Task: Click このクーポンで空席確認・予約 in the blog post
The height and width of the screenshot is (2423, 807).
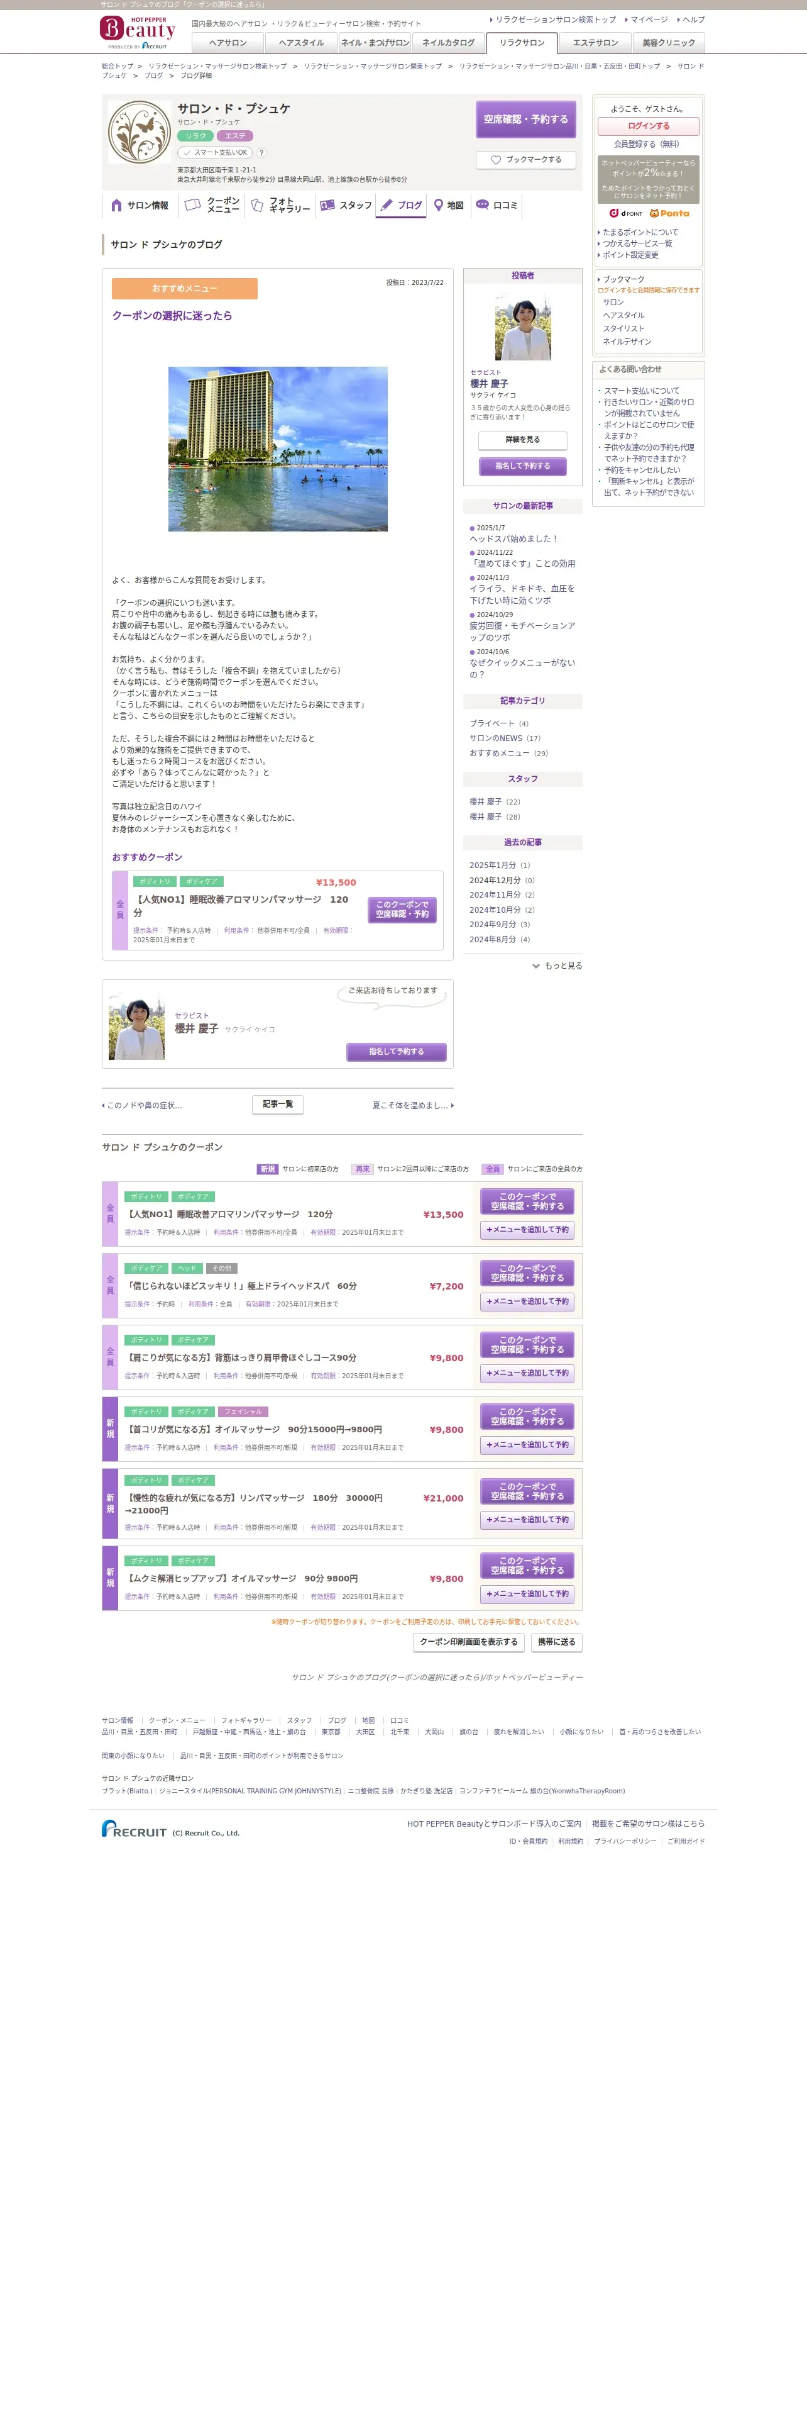Action: 402,910
